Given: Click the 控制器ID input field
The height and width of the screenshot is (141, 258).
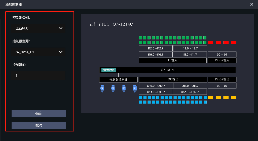Looking at the screenshot, I should coord(38,75).
